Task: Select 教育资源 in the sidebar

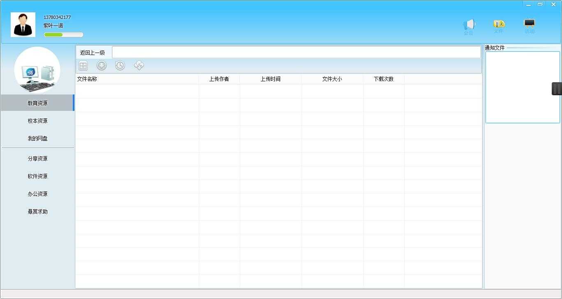Action: point(37,103)
